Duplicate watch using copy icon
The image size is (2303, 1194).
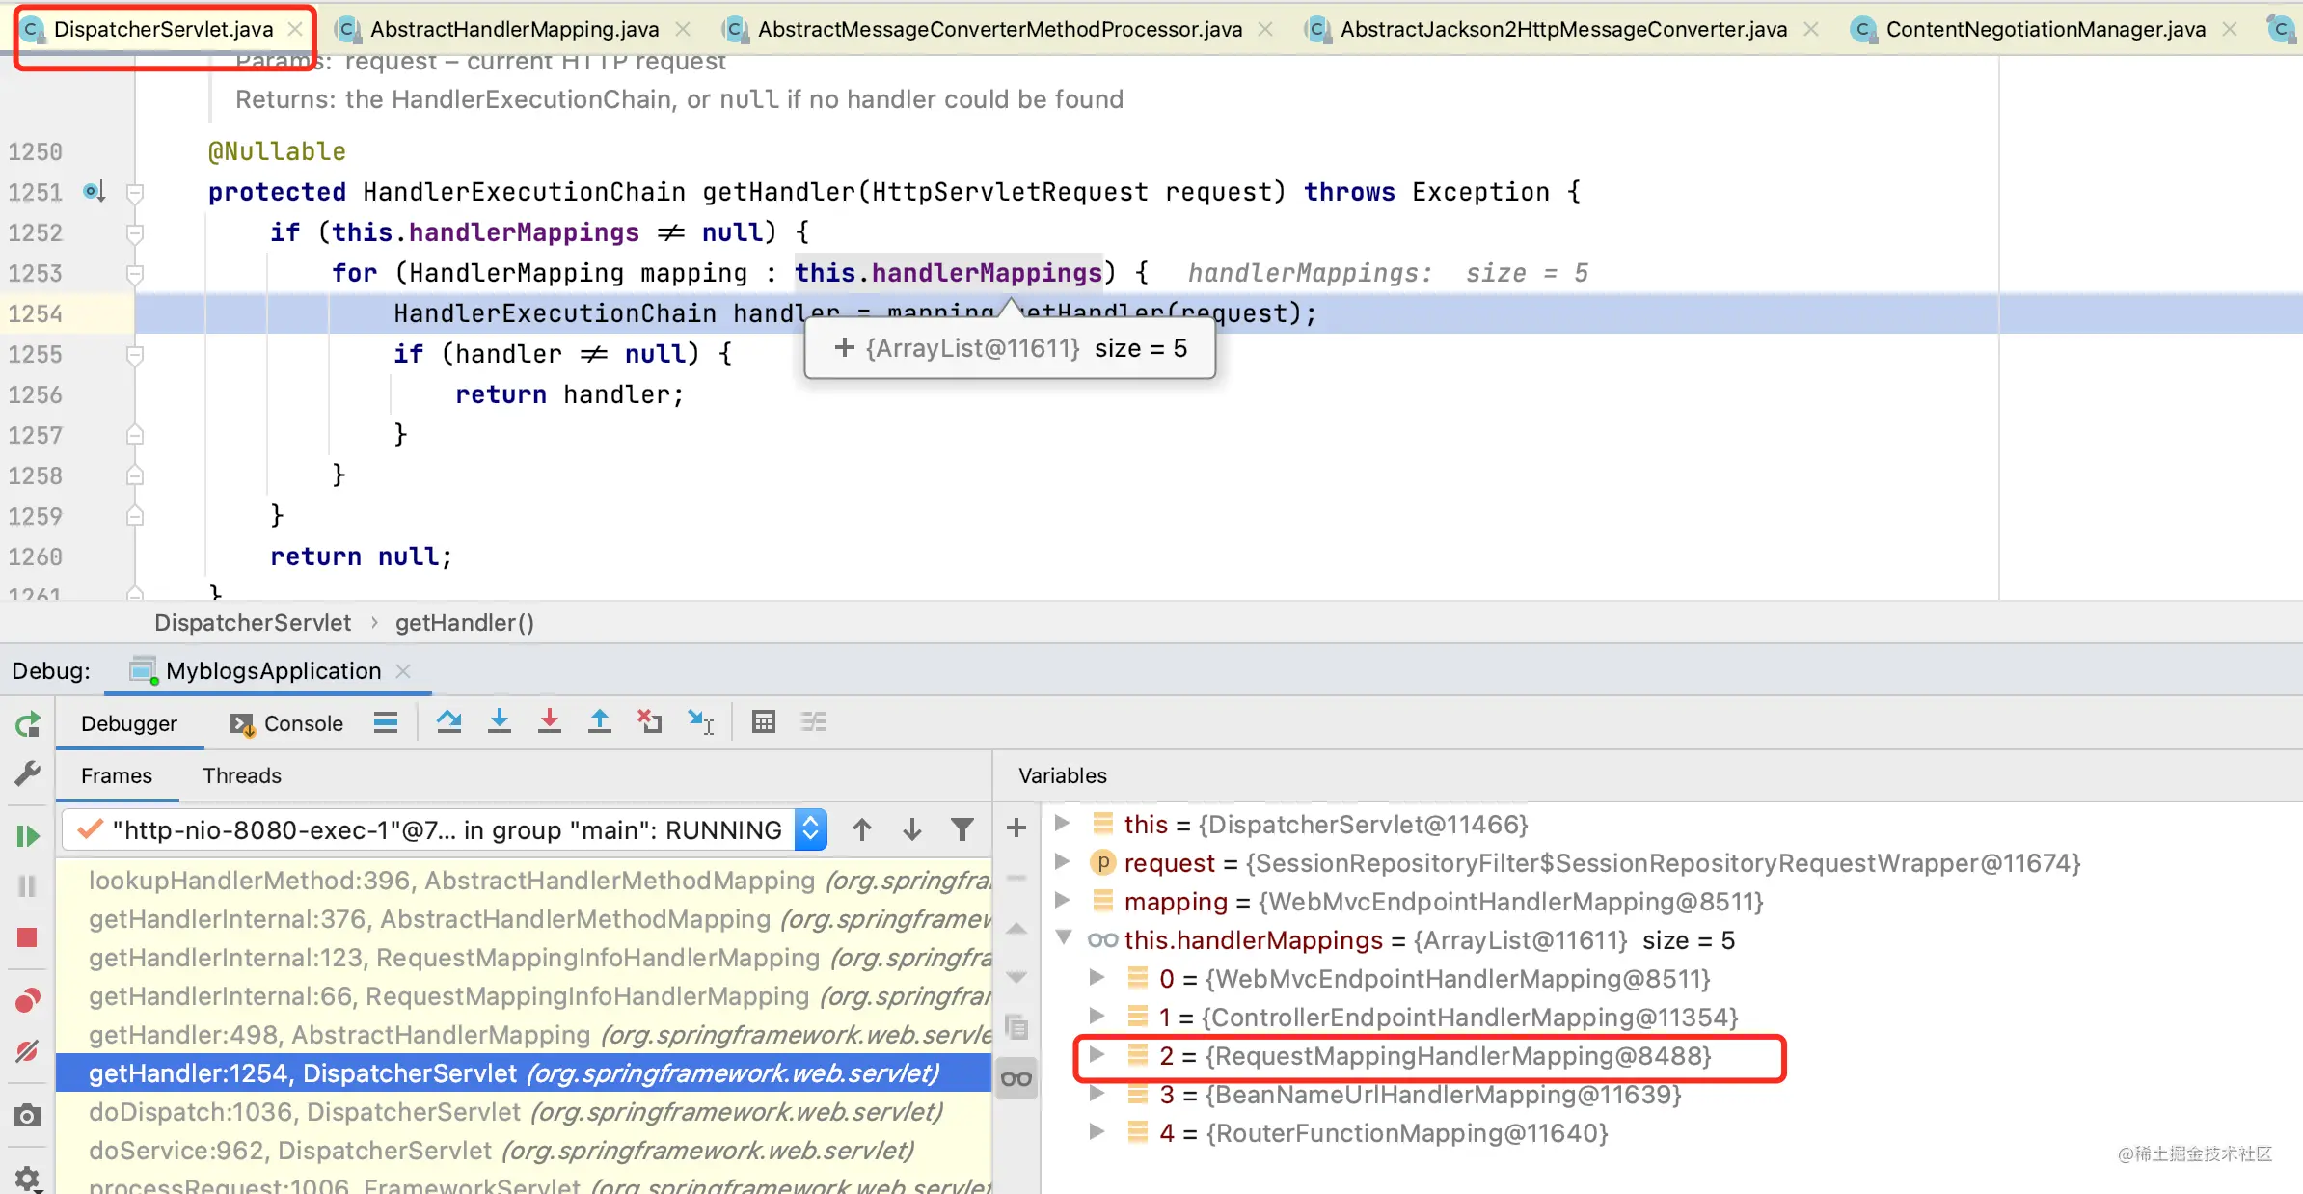[1016, 1027]
